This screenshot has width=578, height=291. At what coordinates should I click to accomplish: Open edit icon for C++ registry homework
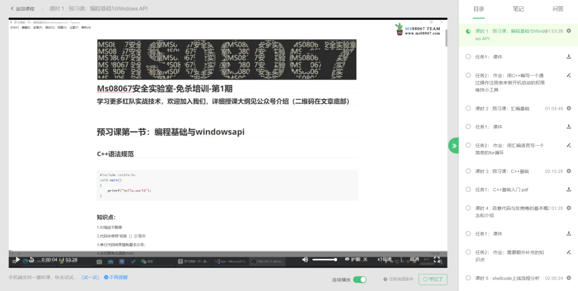click(569, 75)
